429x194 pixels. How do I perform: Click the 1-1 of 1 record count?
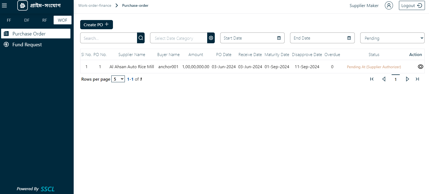[x=135, y=79]
